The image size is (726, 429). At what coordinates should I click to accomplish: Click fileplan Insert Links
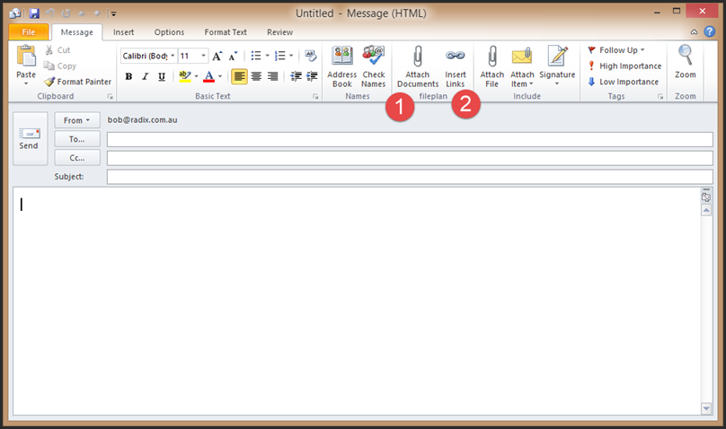456,66
